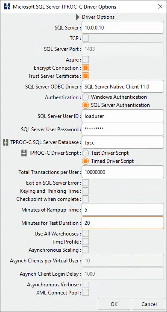Click the 'Driver Options' heading text
The image size is (167, 312).
(98, 17)
